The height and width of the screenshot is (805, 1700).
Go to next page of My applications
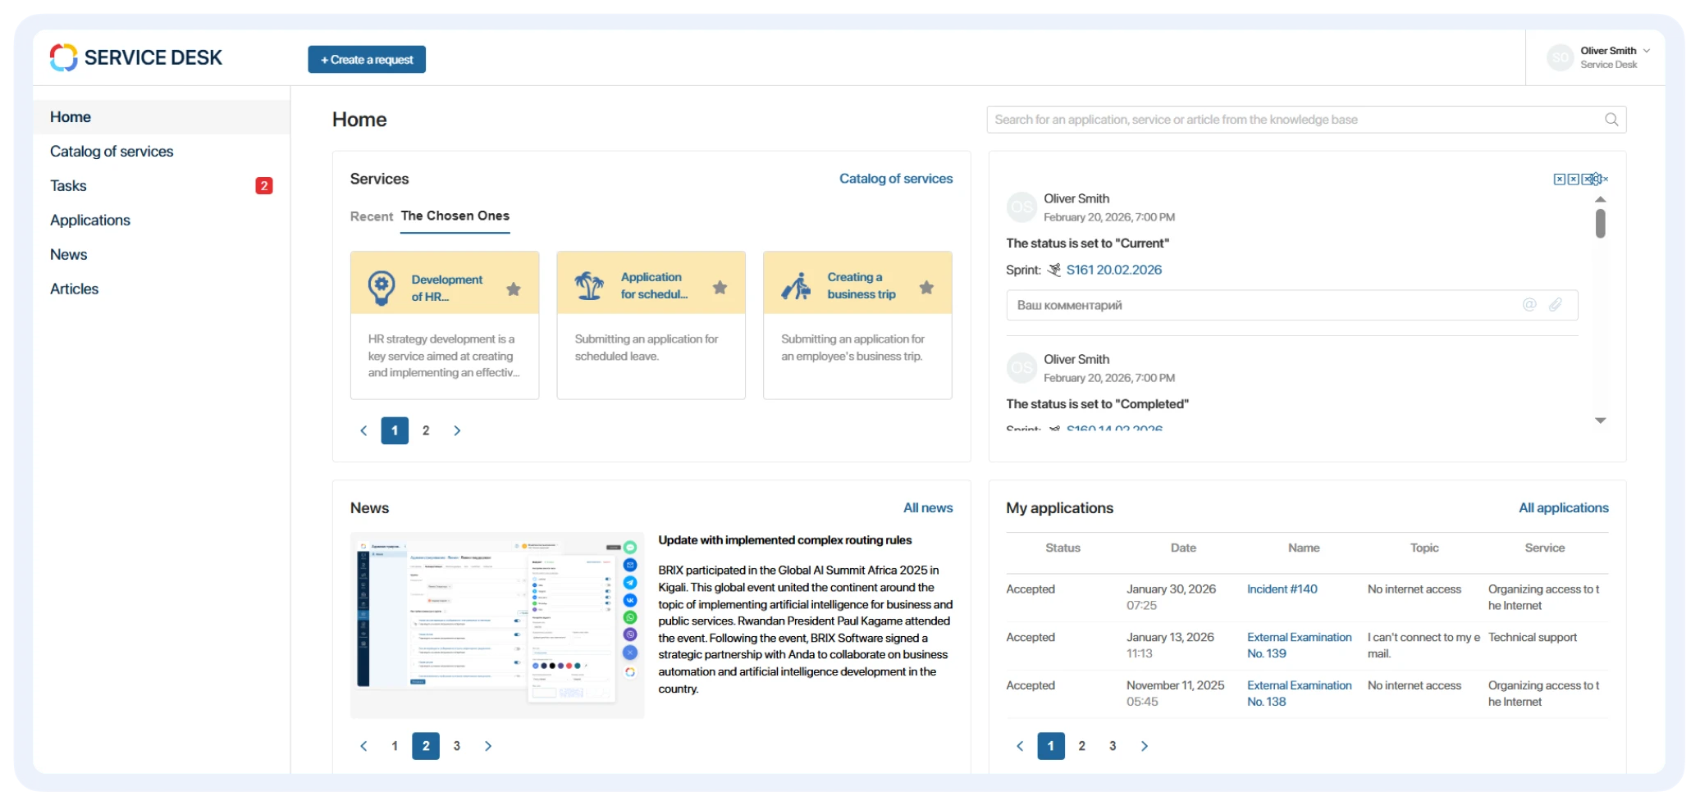[x=1144, y=746]
